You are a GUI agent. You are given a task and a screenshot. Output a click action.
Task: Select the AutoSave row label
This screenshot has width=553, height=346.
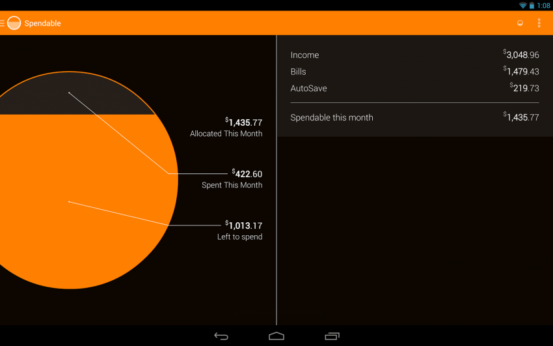[x=308, y=88]
